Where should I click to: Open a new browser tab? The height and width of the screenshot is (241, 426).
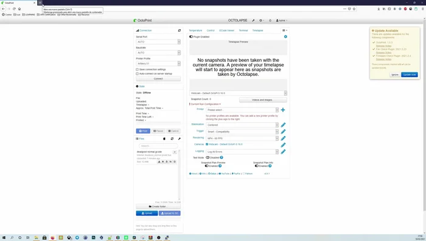40,2
